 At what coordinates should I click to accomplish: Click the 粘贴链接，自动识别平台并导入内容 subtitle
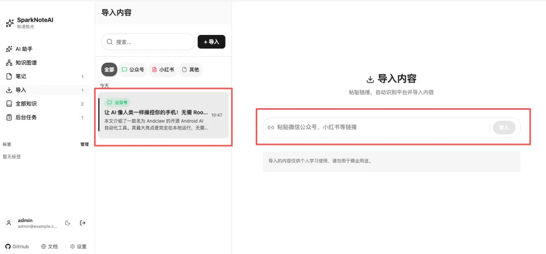[391, 93]
